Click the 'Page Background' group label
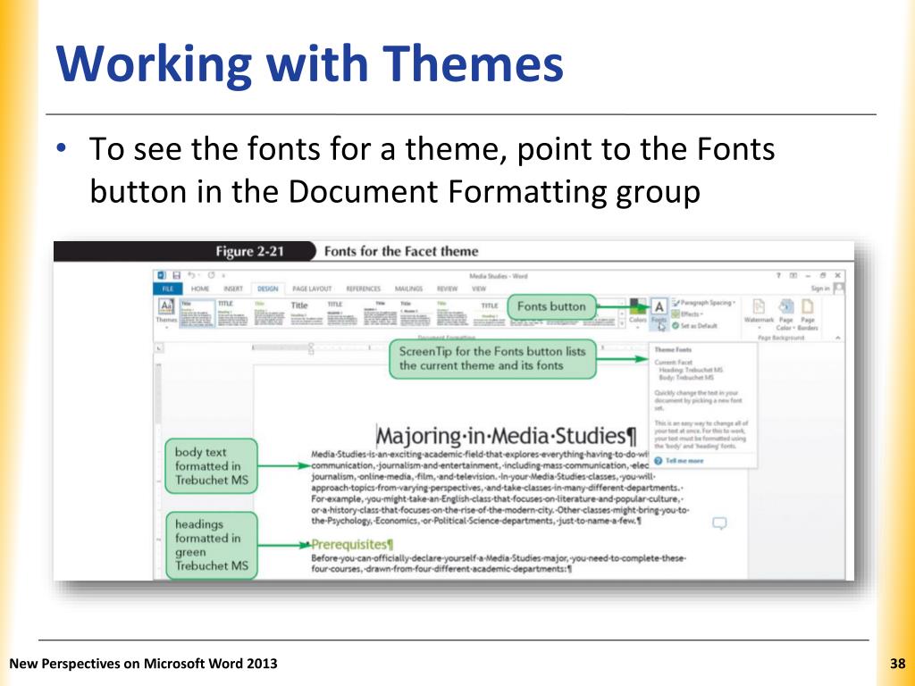The width and height of the screenshot is (915, 686). coord(780,338)
